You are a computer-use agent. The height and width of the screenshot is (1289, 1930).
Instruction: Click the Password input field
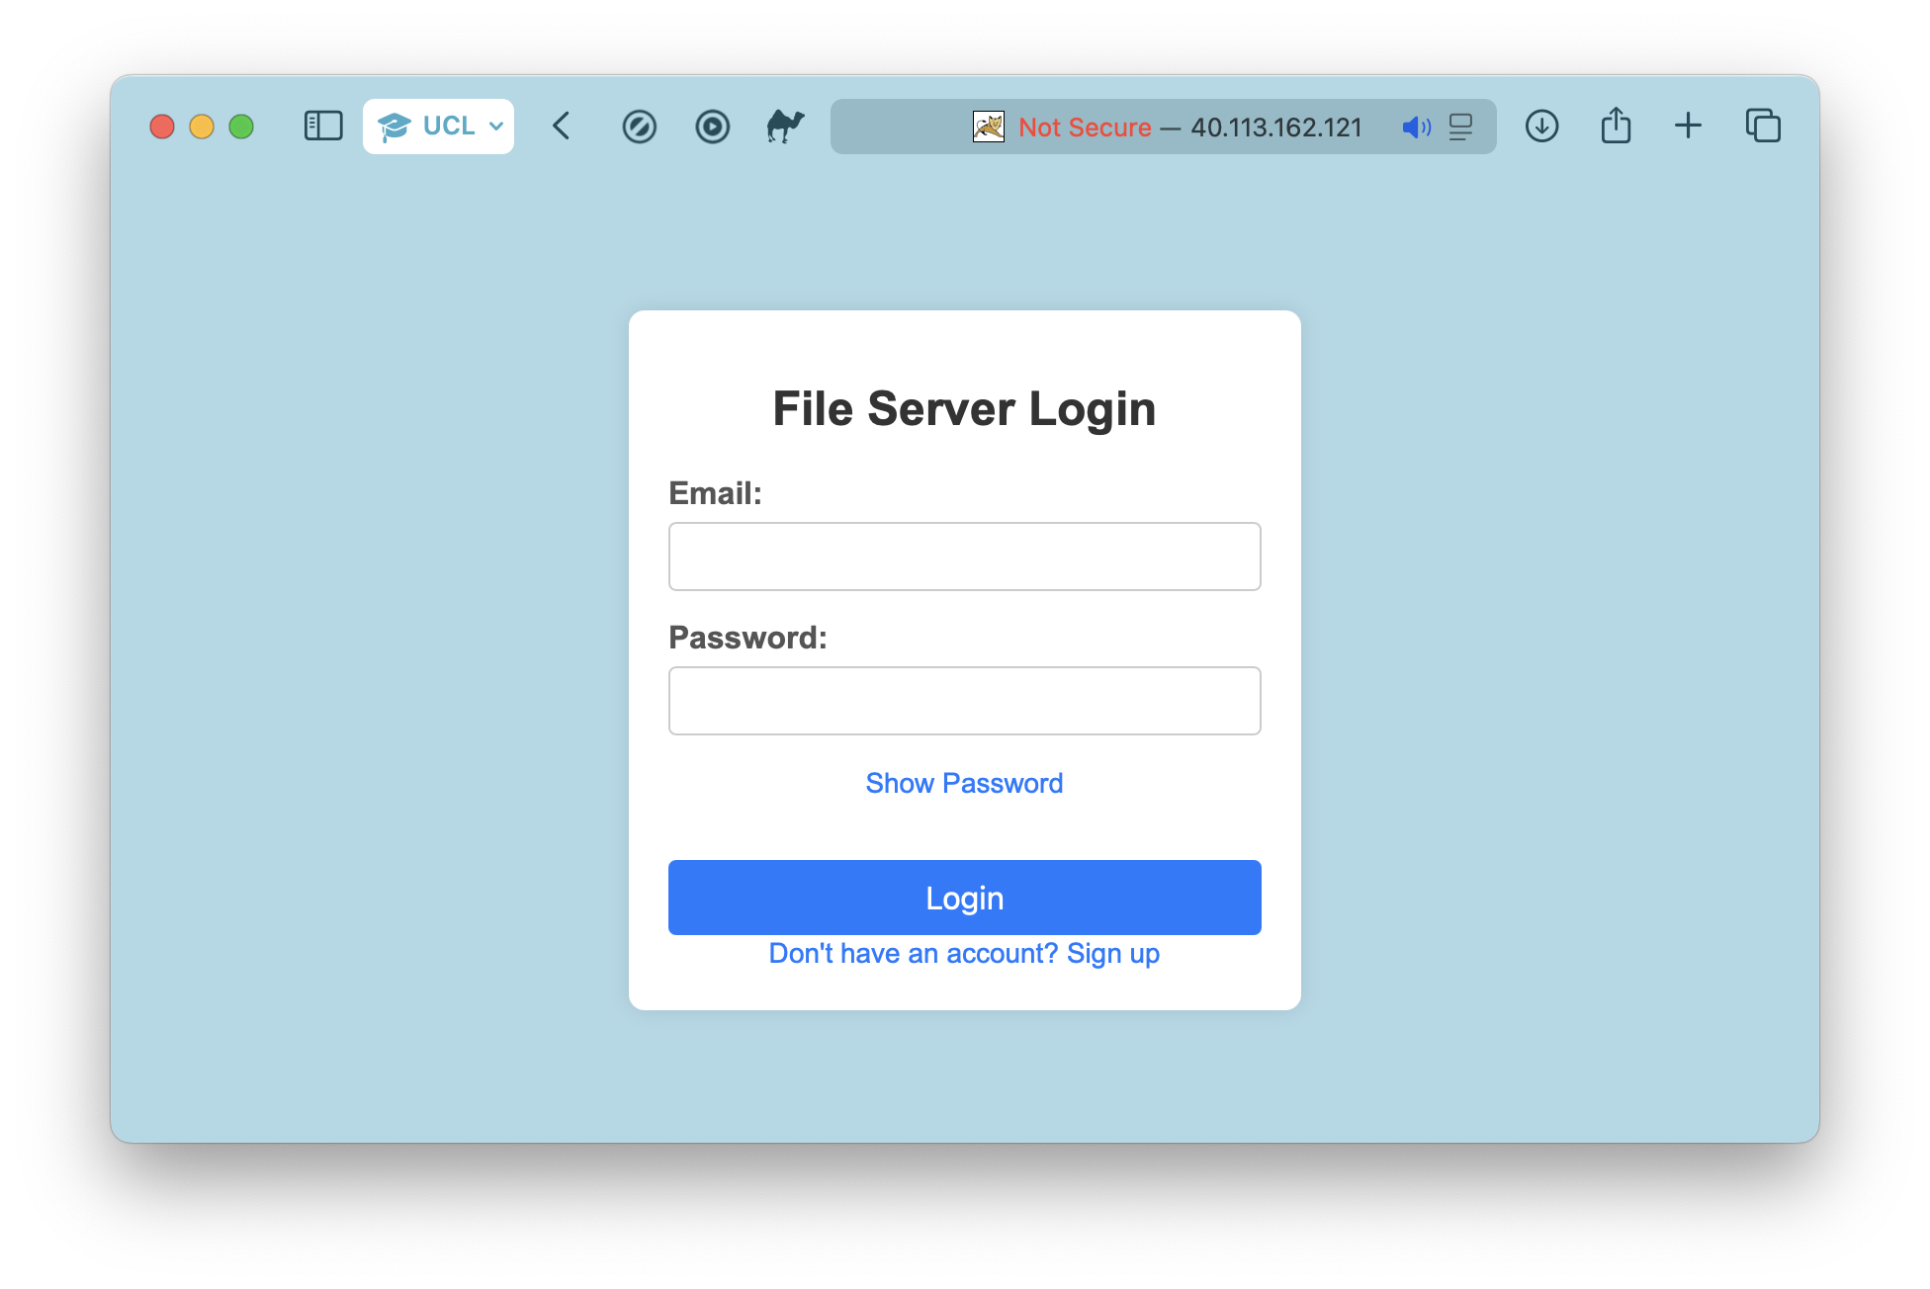pyautogui.click(x=965, y=701)
